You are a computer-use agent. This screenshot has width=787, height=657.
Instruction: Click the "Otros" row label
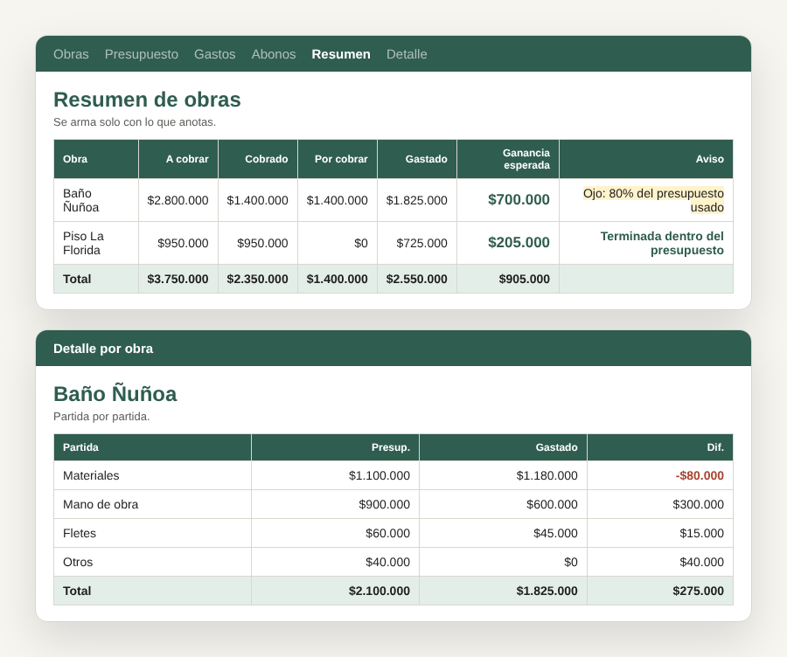78,562
